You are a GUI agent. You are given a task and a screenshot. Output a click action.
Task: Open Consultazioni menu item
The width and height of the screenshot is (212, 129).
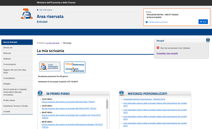tap(17, 78)
